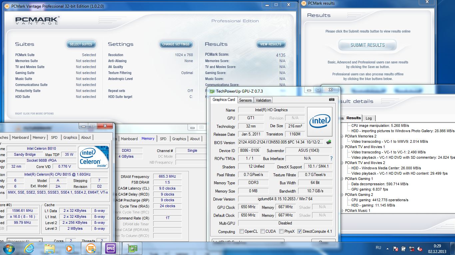The width and height of the screenshot is (455, 255).
Task: Open Action Center flag in system tray
Action: click(396, 248)
